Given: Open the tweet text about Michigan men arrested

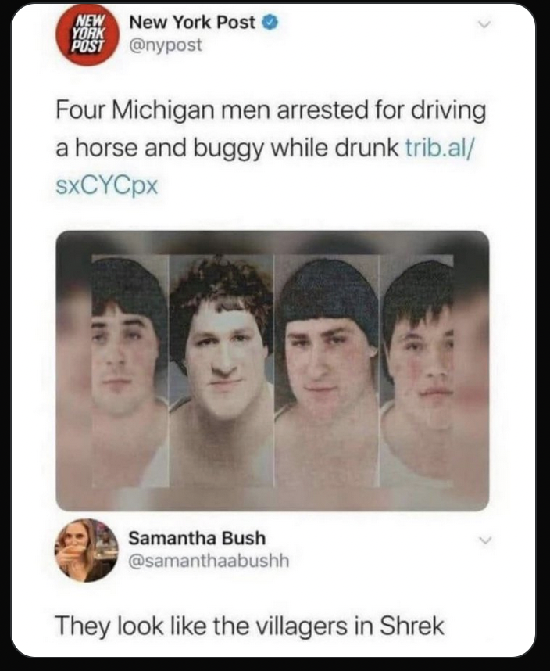Looking at the screenshot, I should (270, 148).
